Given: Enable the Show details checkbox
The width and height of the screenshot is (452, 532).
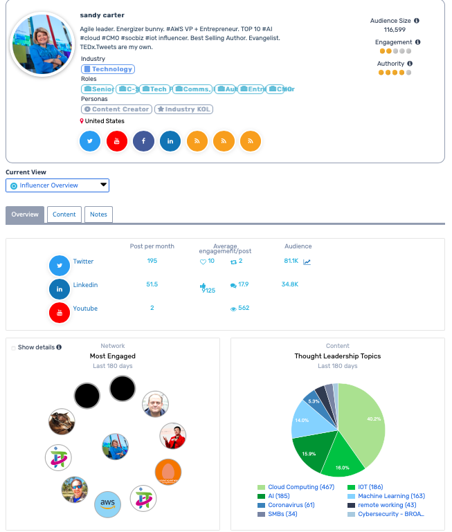Looking at the screenshot, I should point(14,347).
